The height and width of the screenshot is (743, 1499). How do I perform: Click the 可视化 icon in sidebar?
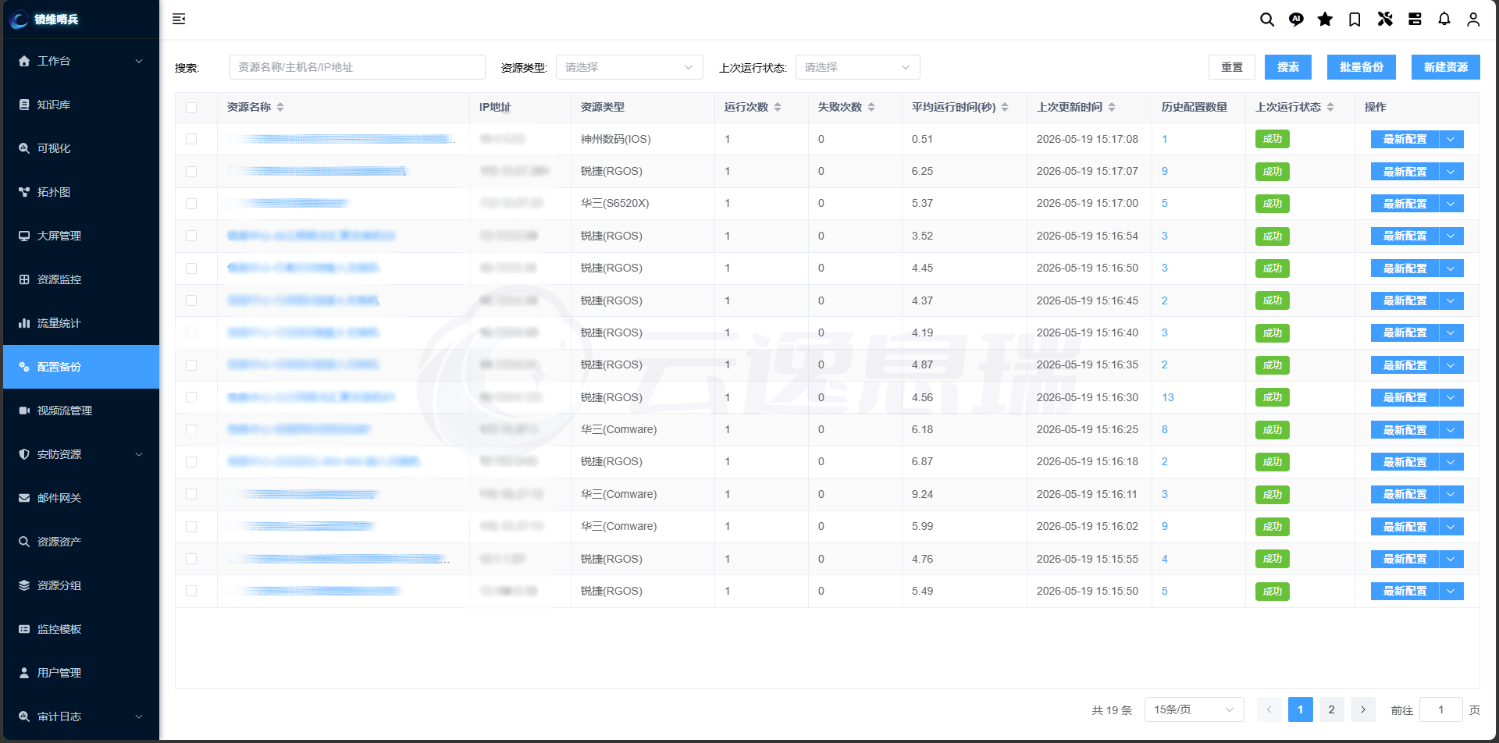click(x=24, y=148)
